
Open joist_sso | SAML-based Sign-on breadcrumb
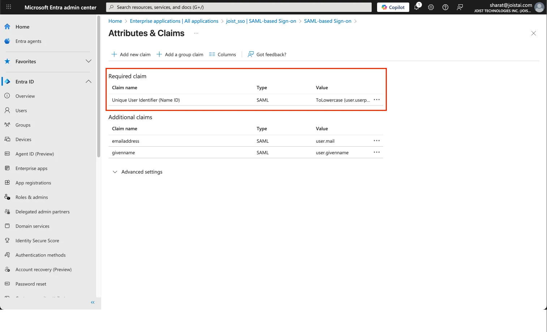(261, 21)
